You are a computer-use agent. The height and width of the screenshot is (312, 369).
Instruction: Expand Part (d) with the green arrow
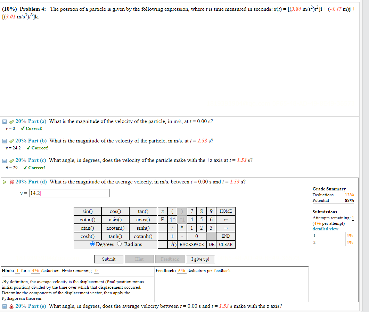(x=4, y=181)
